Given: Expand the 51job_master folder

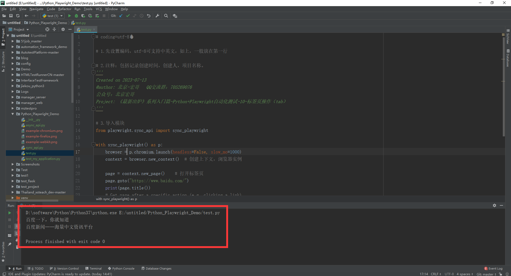Looking at the screenshot, I should tap(13, 41).
